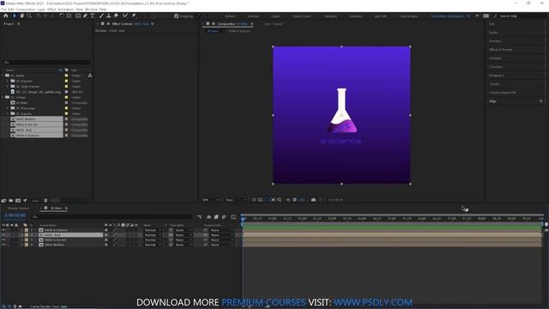Click the new folder icon in Project panel
549x309 pixels.
(x=11, y=201)
